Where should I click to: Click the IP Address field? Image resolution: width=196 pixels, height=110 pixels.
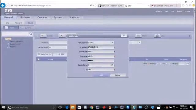pyautogui.click(x=101, y=47)
